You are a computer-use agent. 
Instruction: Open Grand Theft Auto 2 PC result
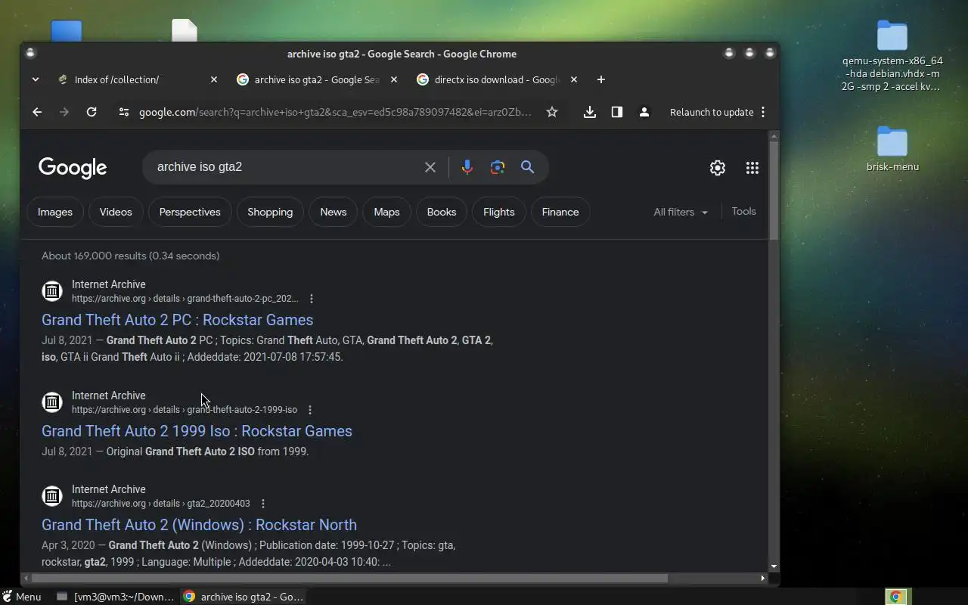[x=177, y=320]
